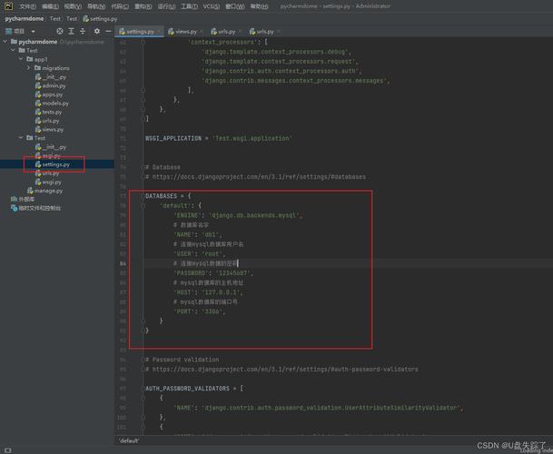Open the 窗口(W) Window menu
This screenshot has width=553, height=454.
click(x=235, y=6)
